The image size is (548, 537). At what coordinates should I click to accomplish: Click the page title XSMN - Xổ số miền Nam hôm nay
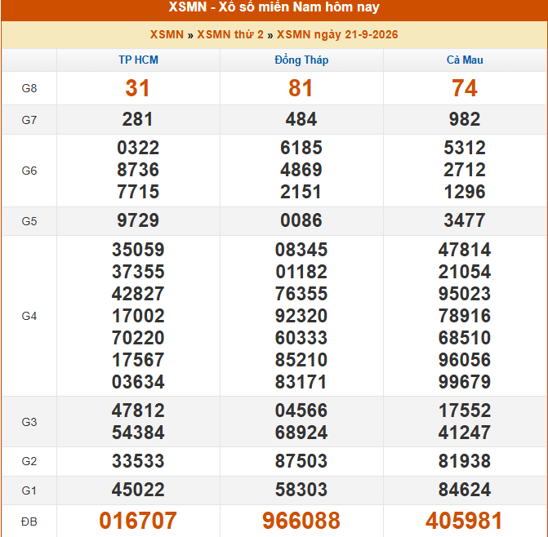click(274, 7)
